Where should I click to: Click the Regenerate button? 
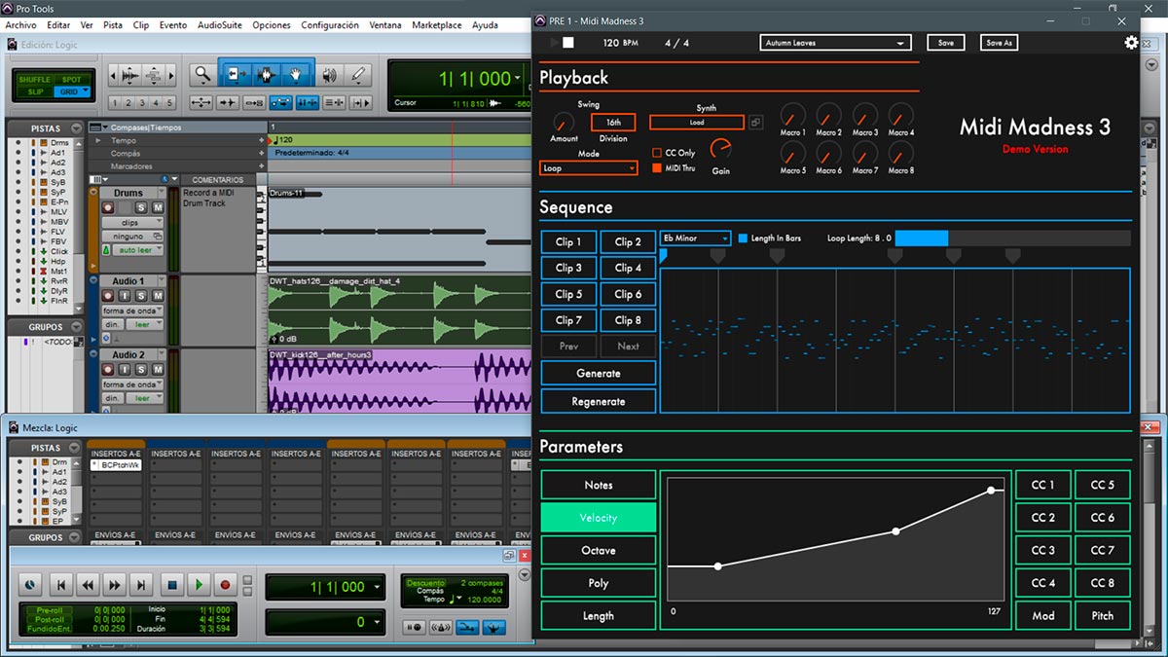(x=599, y=401)
